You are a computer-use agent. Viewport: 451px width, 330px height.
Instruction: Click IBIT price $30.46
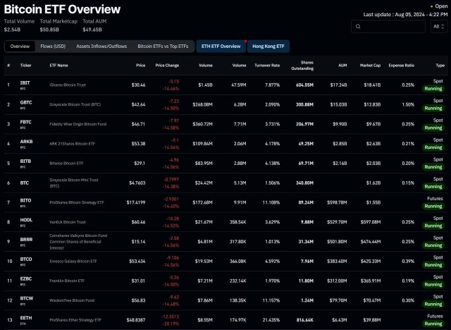[138, 85]
